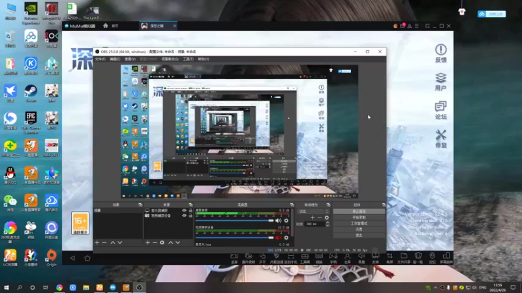
Task: Toggle lock on 视频捕获设备 source
Action: 191,216
